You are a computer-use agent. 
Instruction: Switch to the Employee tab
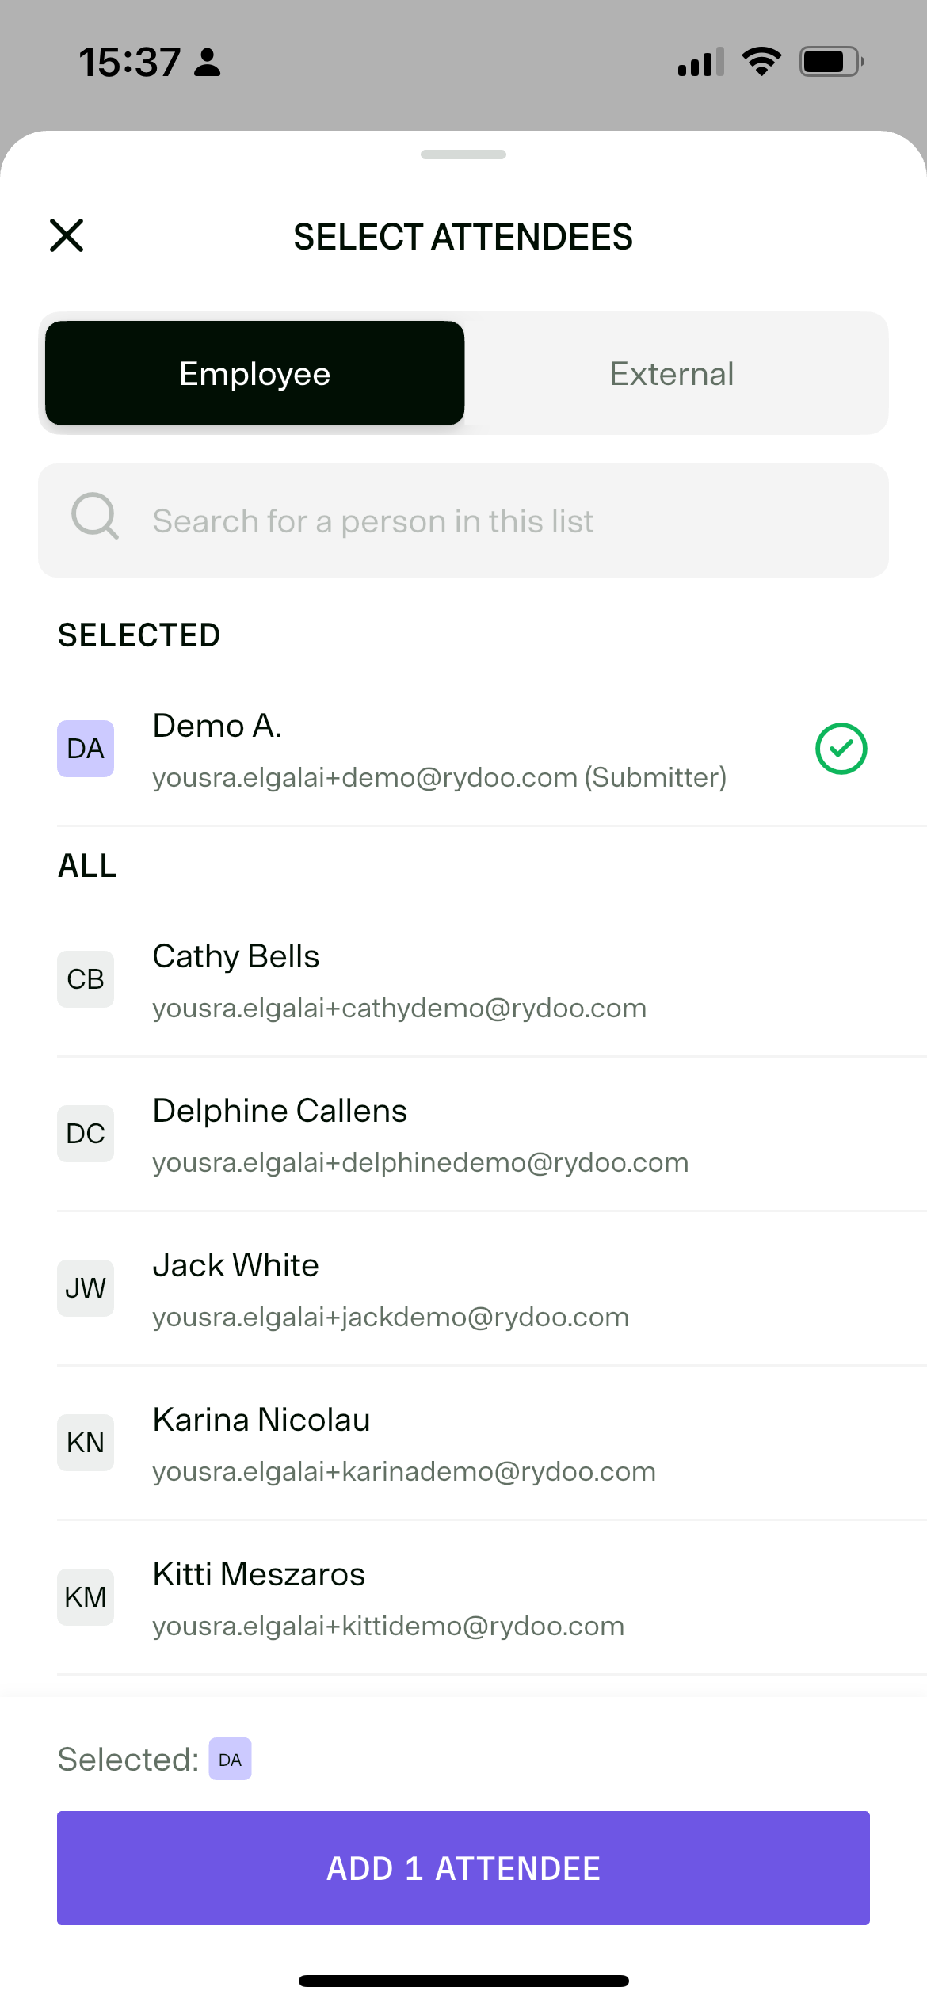pos(255,373)
